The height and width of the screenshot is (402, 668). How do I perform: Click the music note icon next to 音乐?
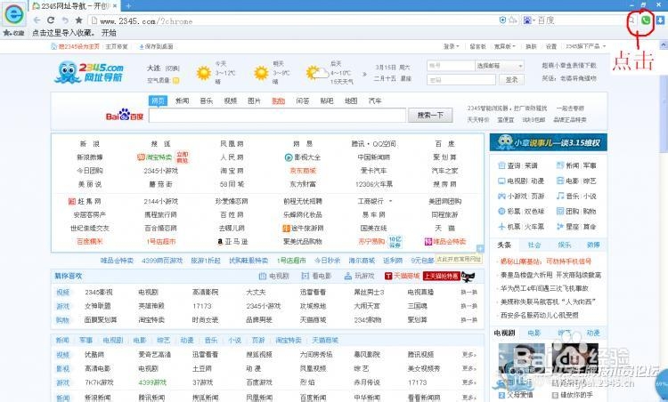[560, 196]
